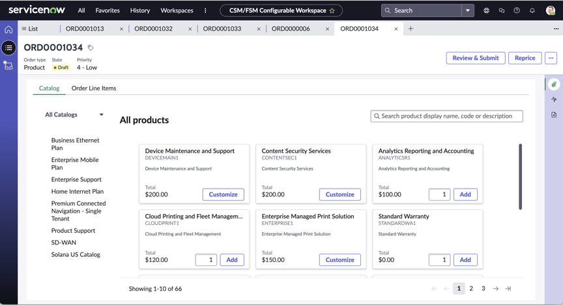Go to page 2
The width and height of the screenshot is (563, 305).
coord(471,289)
